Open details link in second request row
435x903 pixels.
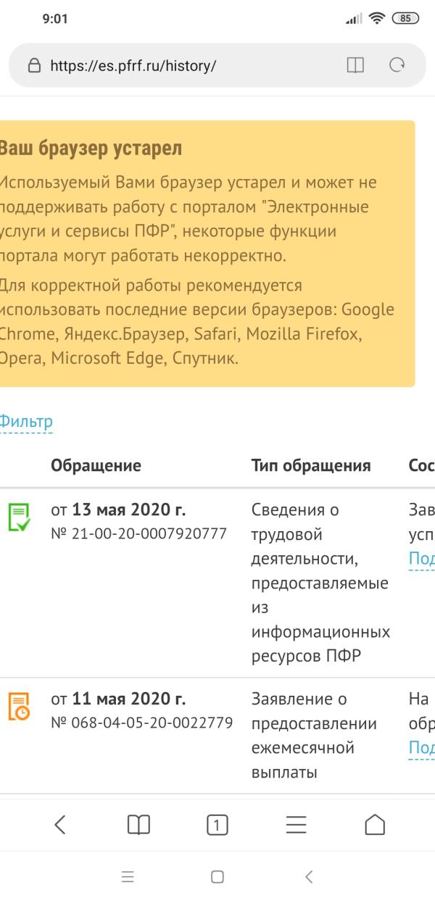point(422,748)
